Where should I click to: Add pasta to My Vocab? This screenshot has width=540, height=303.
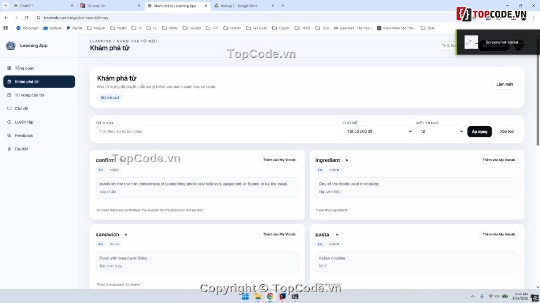coord(499,234)
